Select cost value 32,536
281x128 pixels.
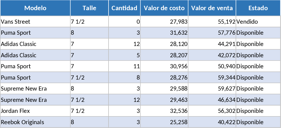[x=179, y=111]
